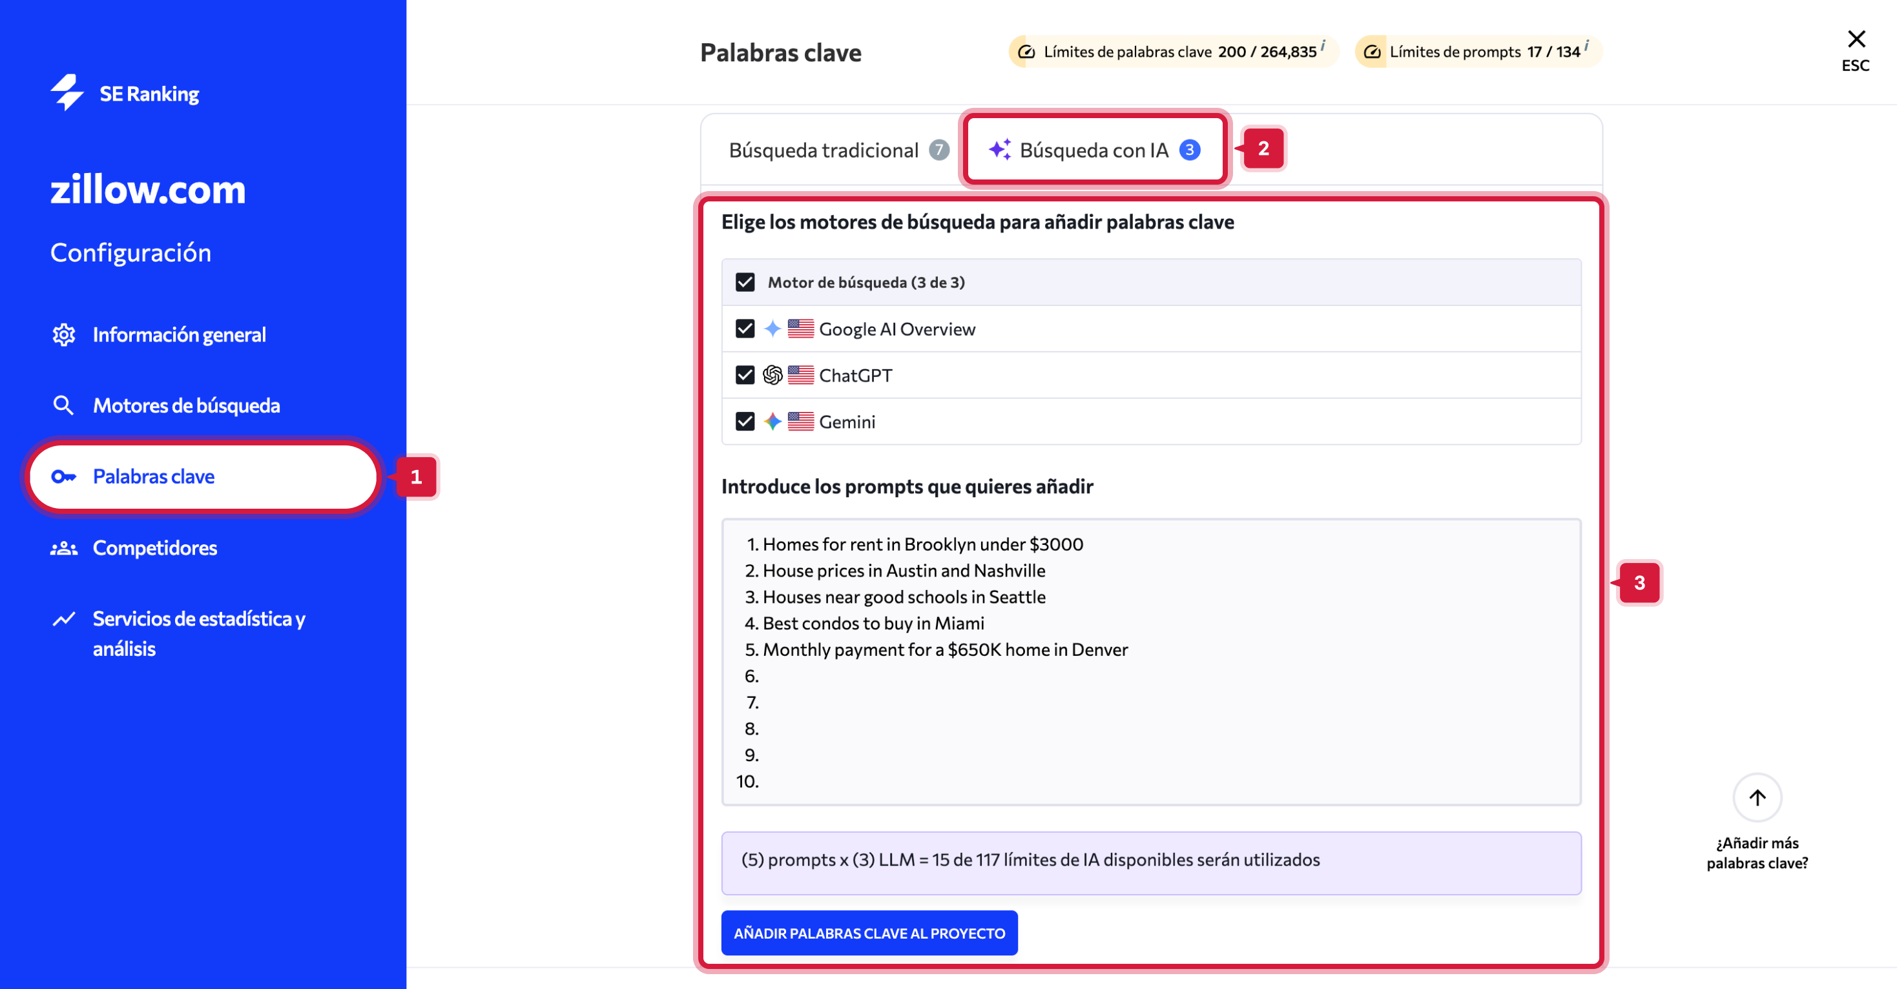The width and height of the screenshot is (1897, 989).
Task: Click the scroll-to-top arrow icon
Action: [1756, 798]
